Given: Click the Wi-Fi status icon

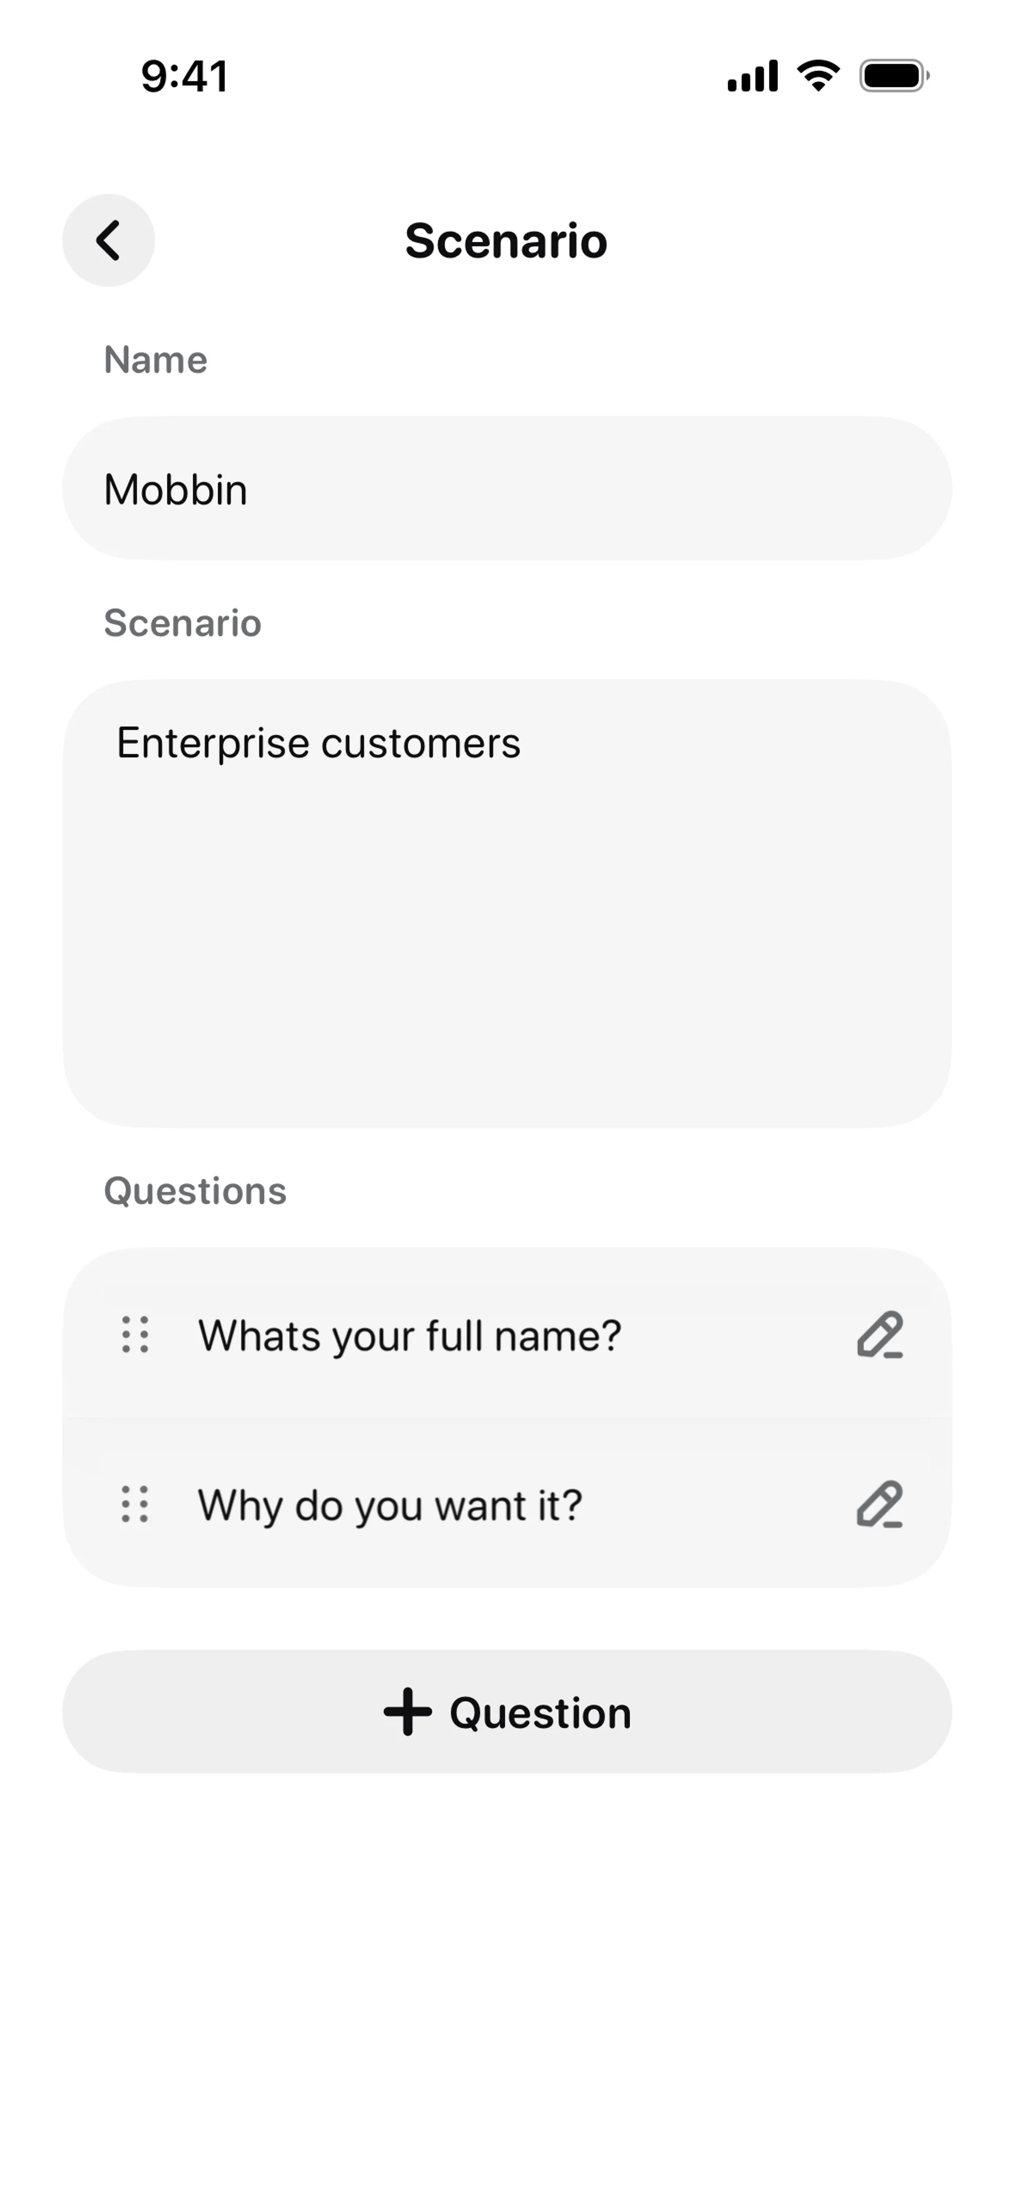Looking at the screenshot, I should coord(818,76).
